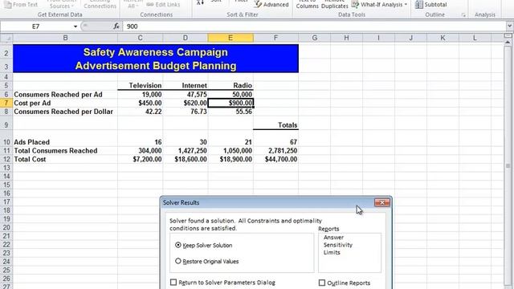This screenshot has height=289, width=514.
Task: Select column C header
Action: (x=140, y=38)
